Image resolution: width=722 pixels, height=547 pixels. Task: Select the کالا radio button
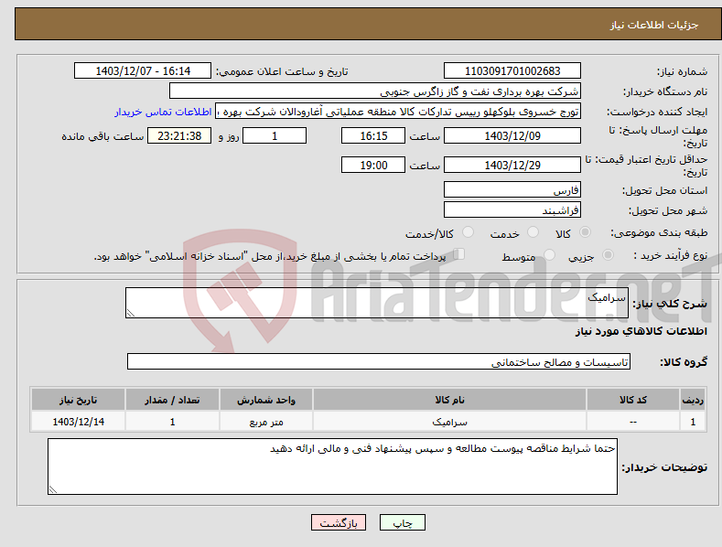click(585, 232)
